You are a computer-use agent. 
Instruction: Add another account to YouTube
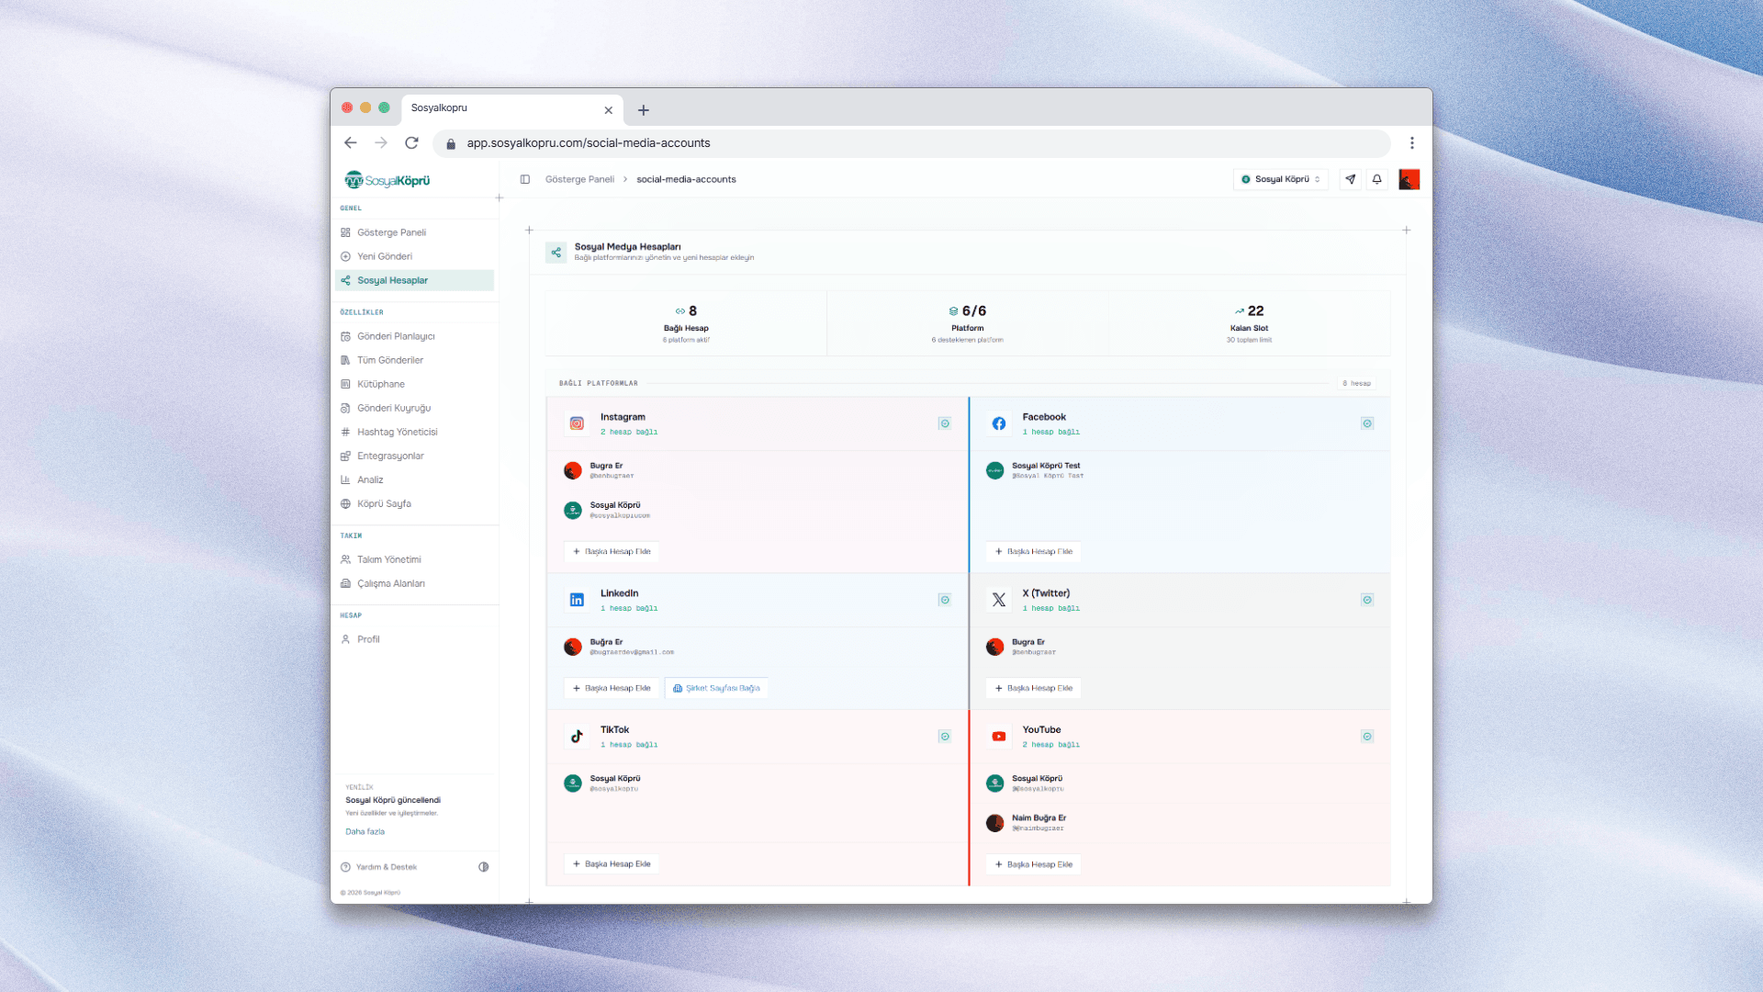pyautogui.click(x=1034, y=865)
